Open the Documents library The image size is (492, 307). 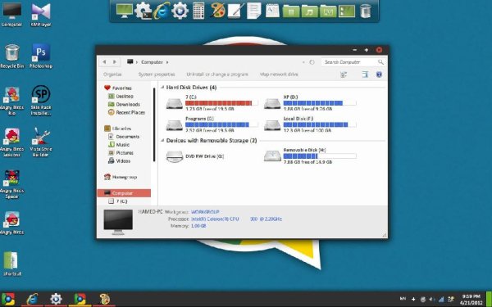coord(124,137)
